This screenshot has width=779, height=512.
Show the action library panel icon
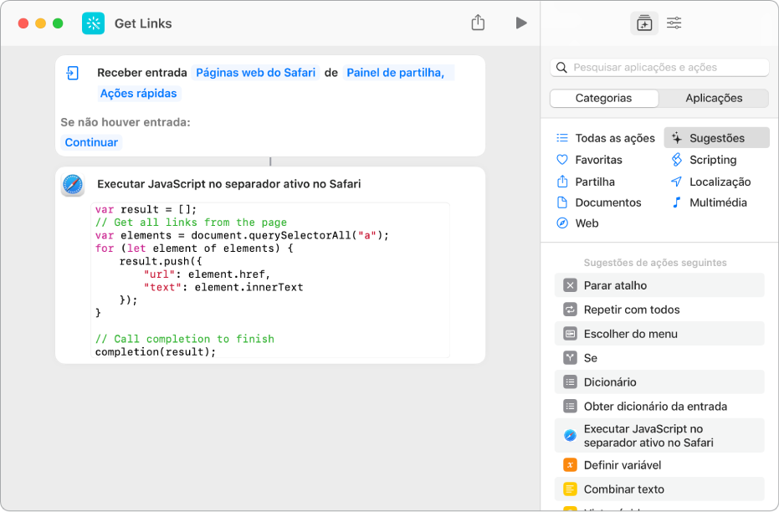(x=643, y=23)
